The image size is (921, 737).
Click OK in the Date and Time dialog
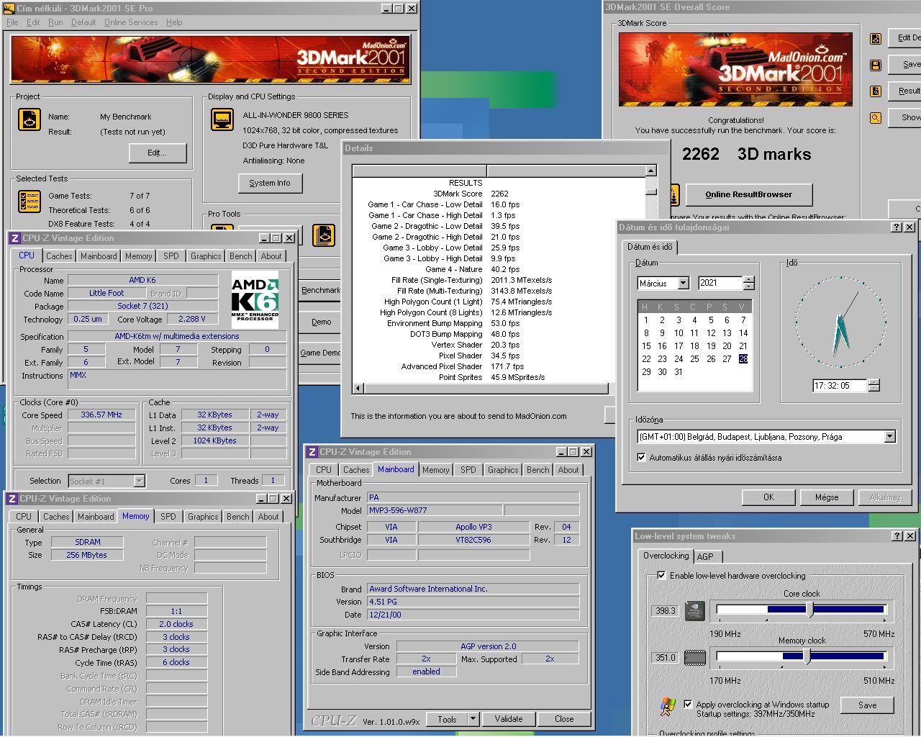pyautogui.click(x=768, y=497)
